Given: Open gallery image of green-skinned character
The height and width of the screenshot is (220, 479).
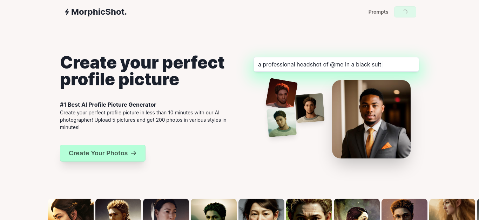Looking at the screenshot, I should pyautogui.click(x=214, y=209).
